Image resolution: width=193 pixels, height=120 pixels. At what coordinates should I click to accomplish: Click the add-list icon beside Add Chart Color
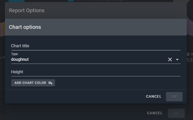(50, 83)
